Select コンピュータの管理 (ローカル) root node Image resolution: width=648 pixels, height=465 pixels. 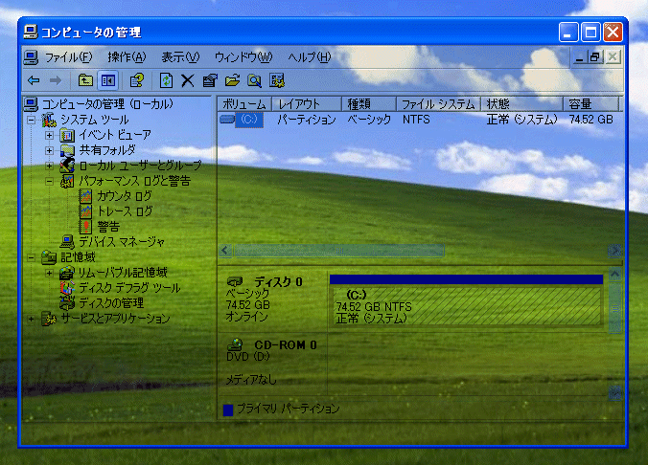[107, 104]
